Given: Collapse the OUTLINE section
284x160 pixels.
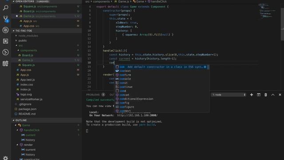Looking at the screenshot, I should (14, 120).
